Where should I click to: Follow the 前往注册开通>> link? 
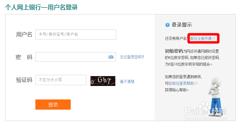coord(203,38)
